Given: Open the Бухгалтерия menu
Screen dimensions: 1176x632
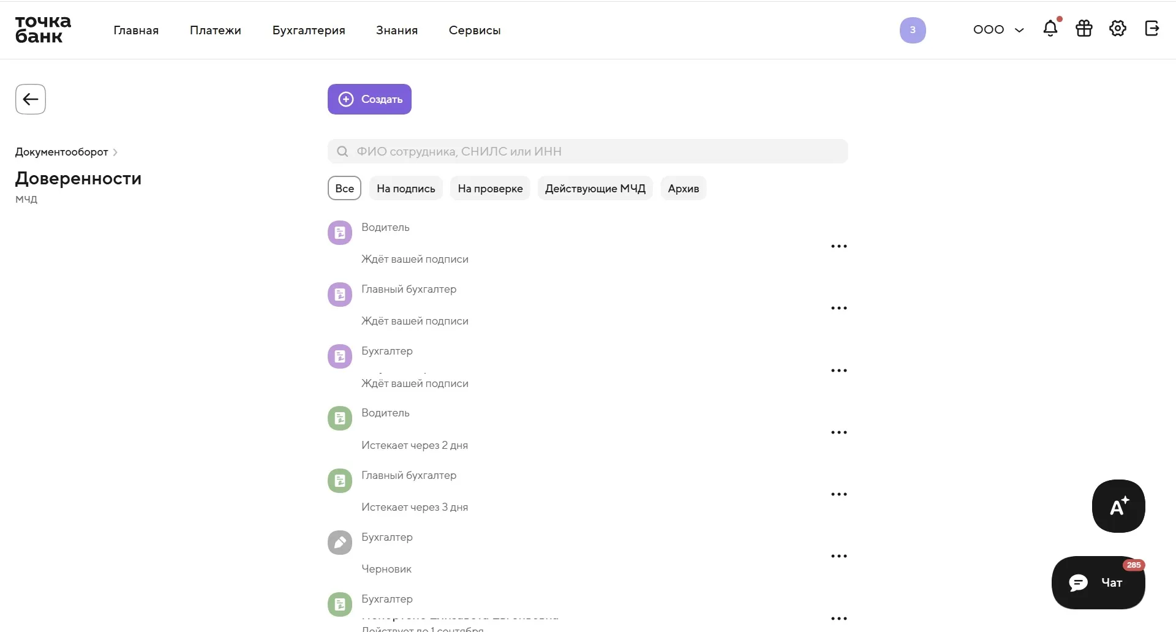Looking at the screenshot, I should coord(309,30).
